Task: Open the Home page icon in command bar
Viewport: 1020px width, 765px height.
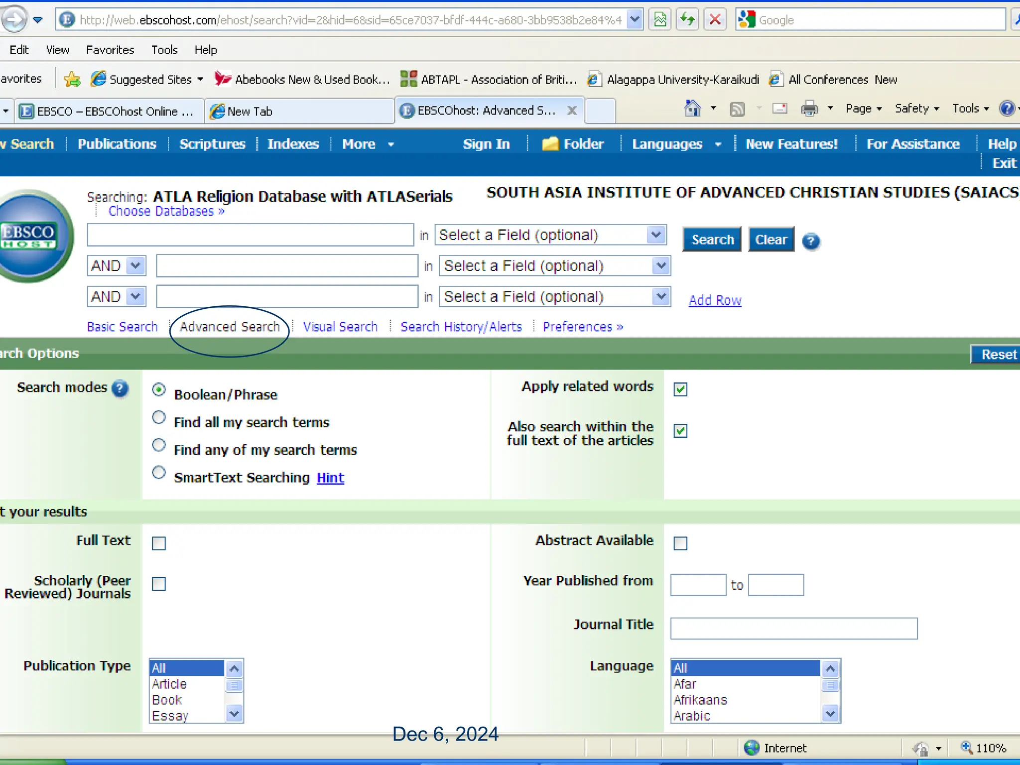Action: point(692,109)
